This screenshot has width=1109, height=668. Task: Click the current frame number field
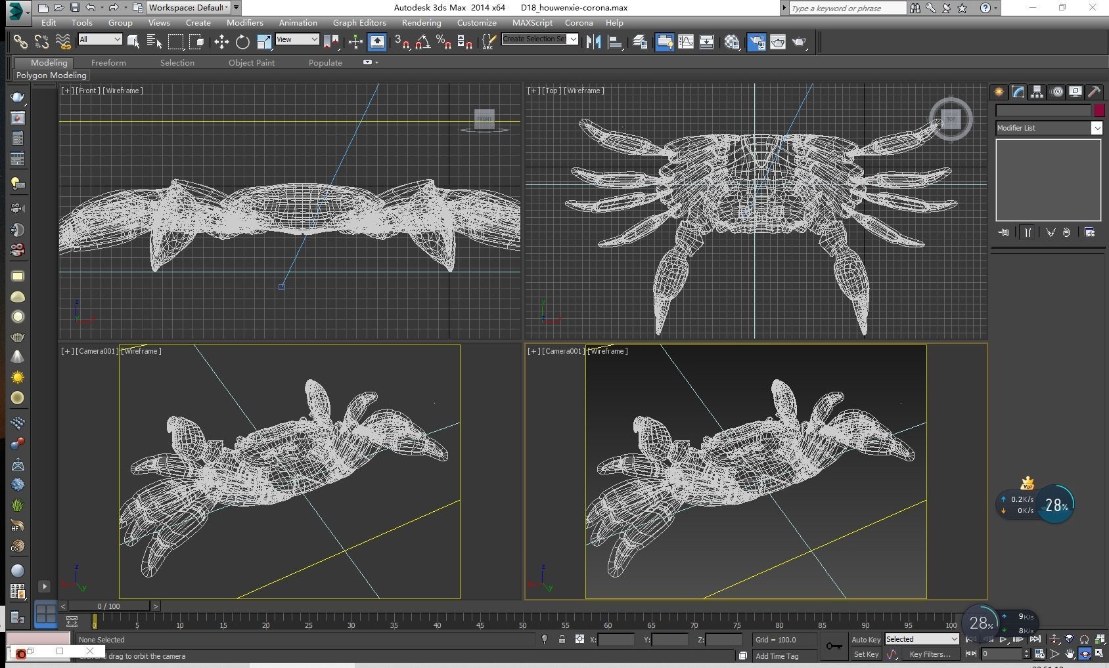pos(1001,654)
